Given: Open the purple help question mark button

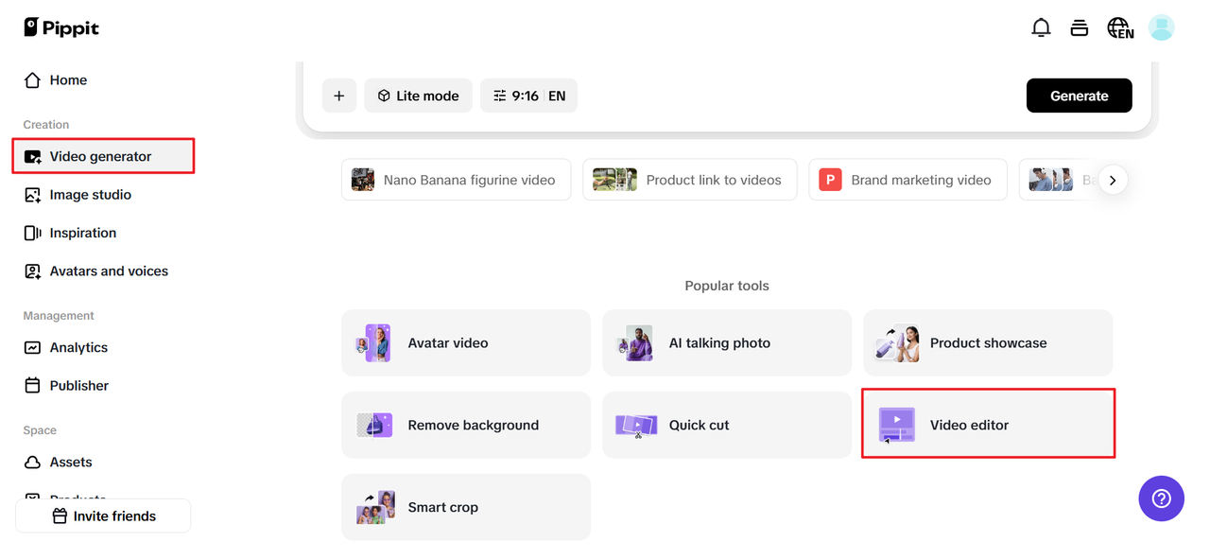Looking at the screenshot, I should click(x=1161, y=498).
